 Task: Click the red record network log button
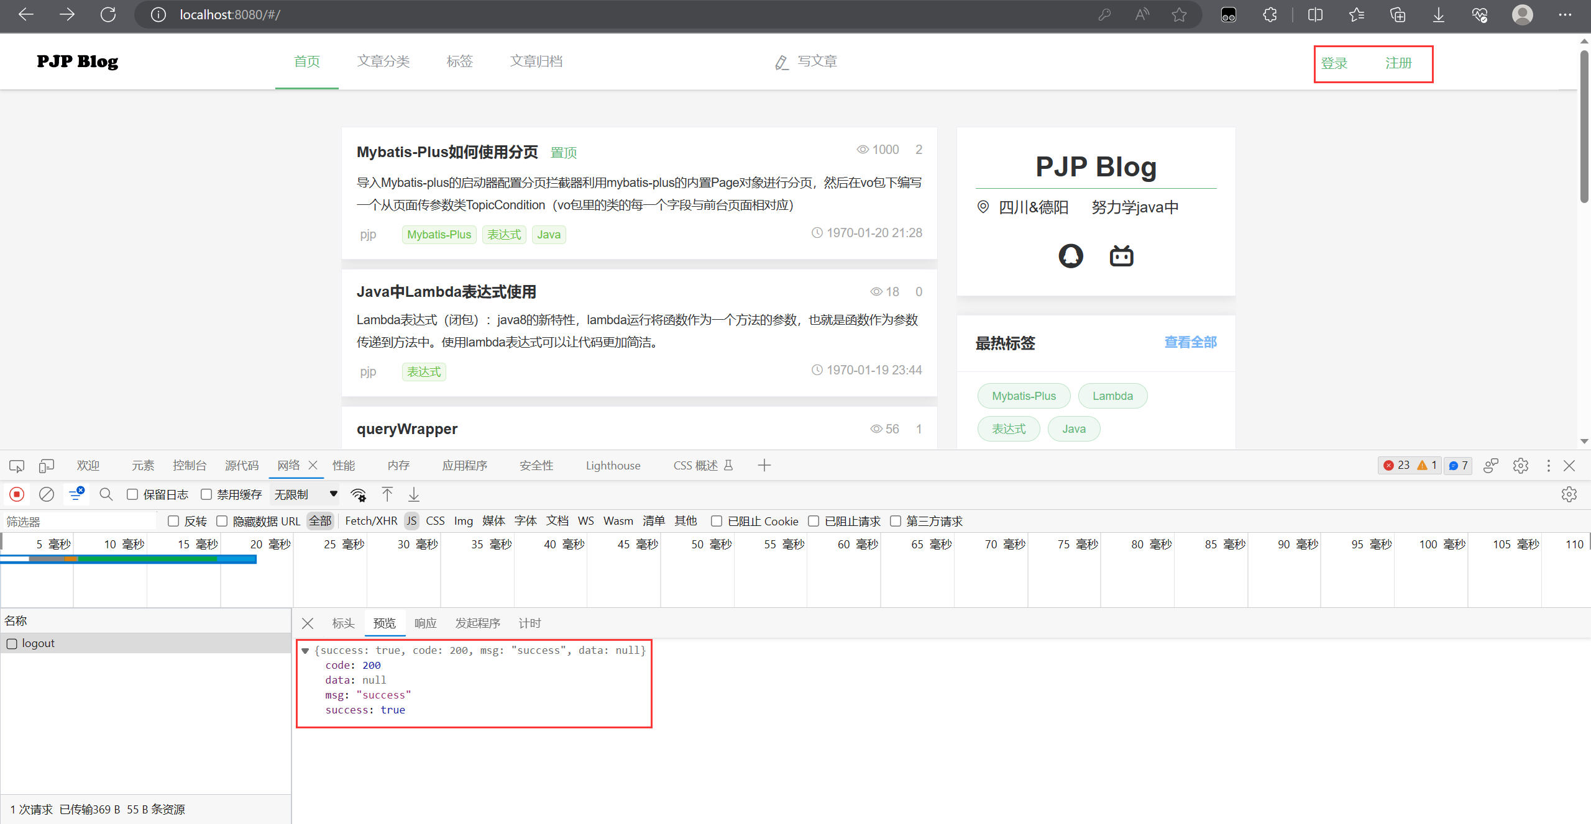point(17,494)
